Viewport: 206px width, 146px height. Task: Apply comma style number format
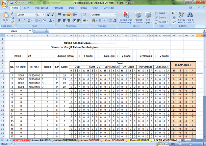tap(105, 21)
